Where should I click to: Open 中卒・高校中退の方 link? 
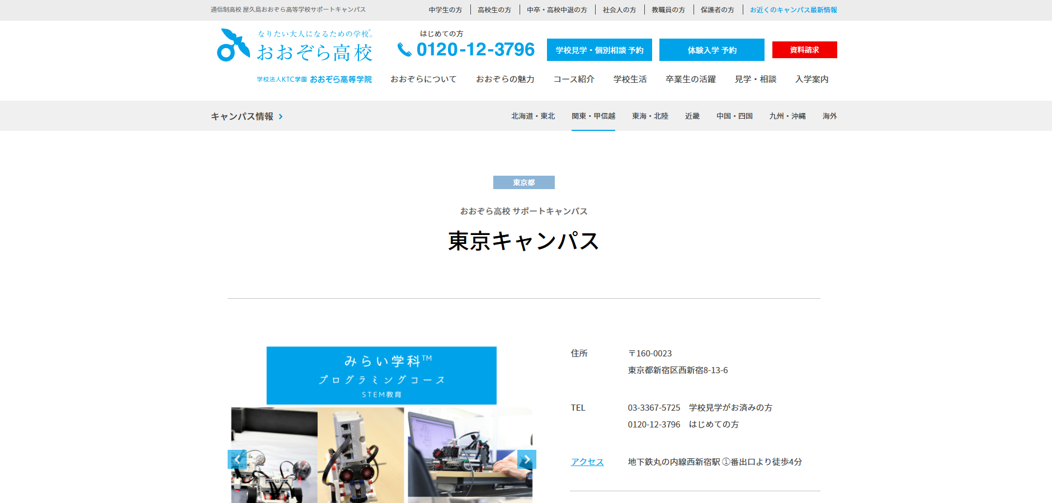coord(557,10)
